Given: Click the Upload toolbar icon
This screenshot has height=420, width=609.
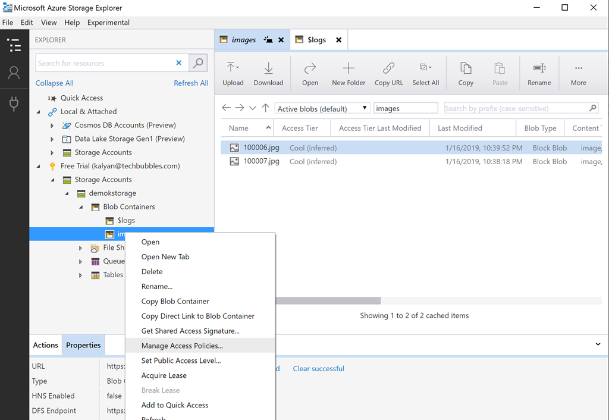Looking at the screenshot, I should (233, 74).
